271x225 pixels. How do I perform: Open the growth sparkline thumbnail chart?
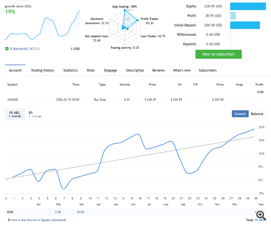pyautogui.click(x=42, y=26)
